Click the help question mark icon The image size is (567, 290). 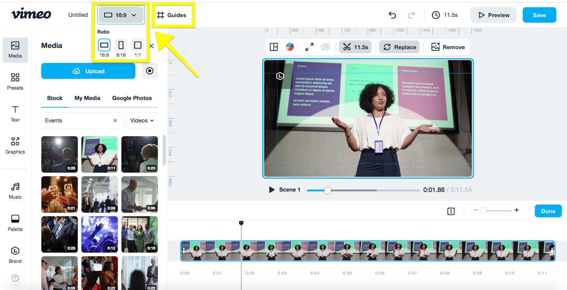pos(15,278)
